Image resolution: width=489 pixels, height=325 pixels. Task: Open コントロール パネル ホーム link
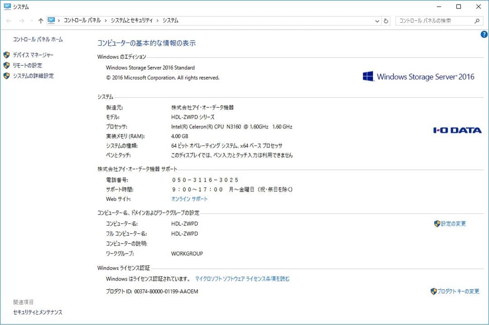(x=38, y=39)
